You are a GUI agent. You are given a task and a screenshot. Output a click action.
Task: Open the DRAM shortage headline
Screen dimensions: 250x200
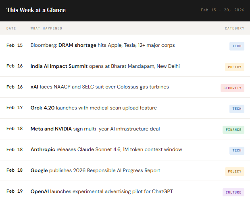102,45
